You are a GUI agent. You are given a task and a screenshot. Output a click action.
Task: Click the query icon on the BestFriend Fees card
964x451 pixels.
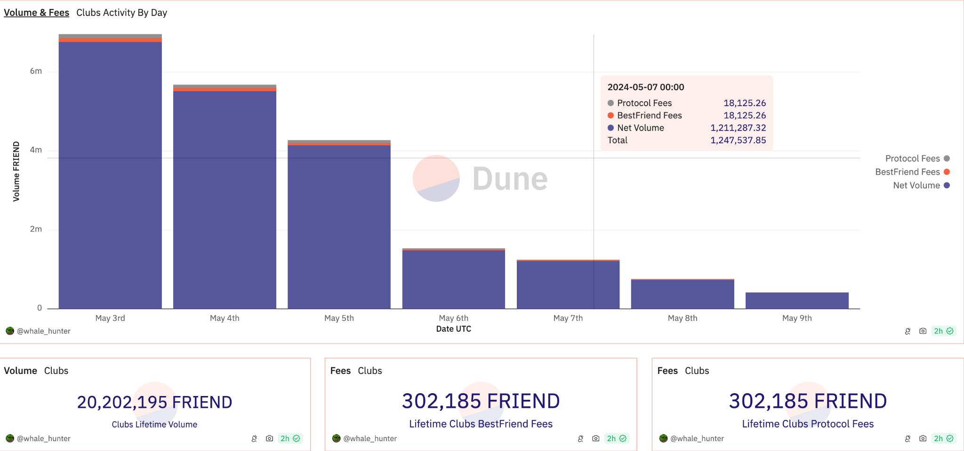[580, 438]
